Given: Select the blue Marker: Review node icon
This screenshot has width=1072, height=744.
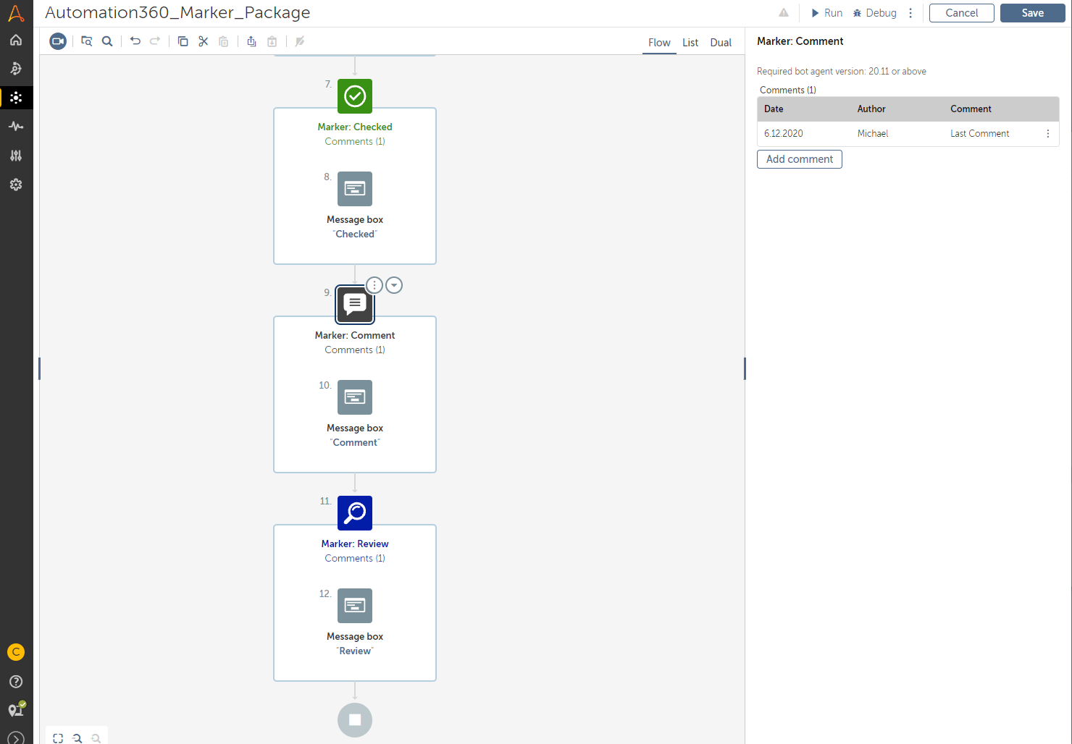Looking at the screenshot, I should pos(355,513).
